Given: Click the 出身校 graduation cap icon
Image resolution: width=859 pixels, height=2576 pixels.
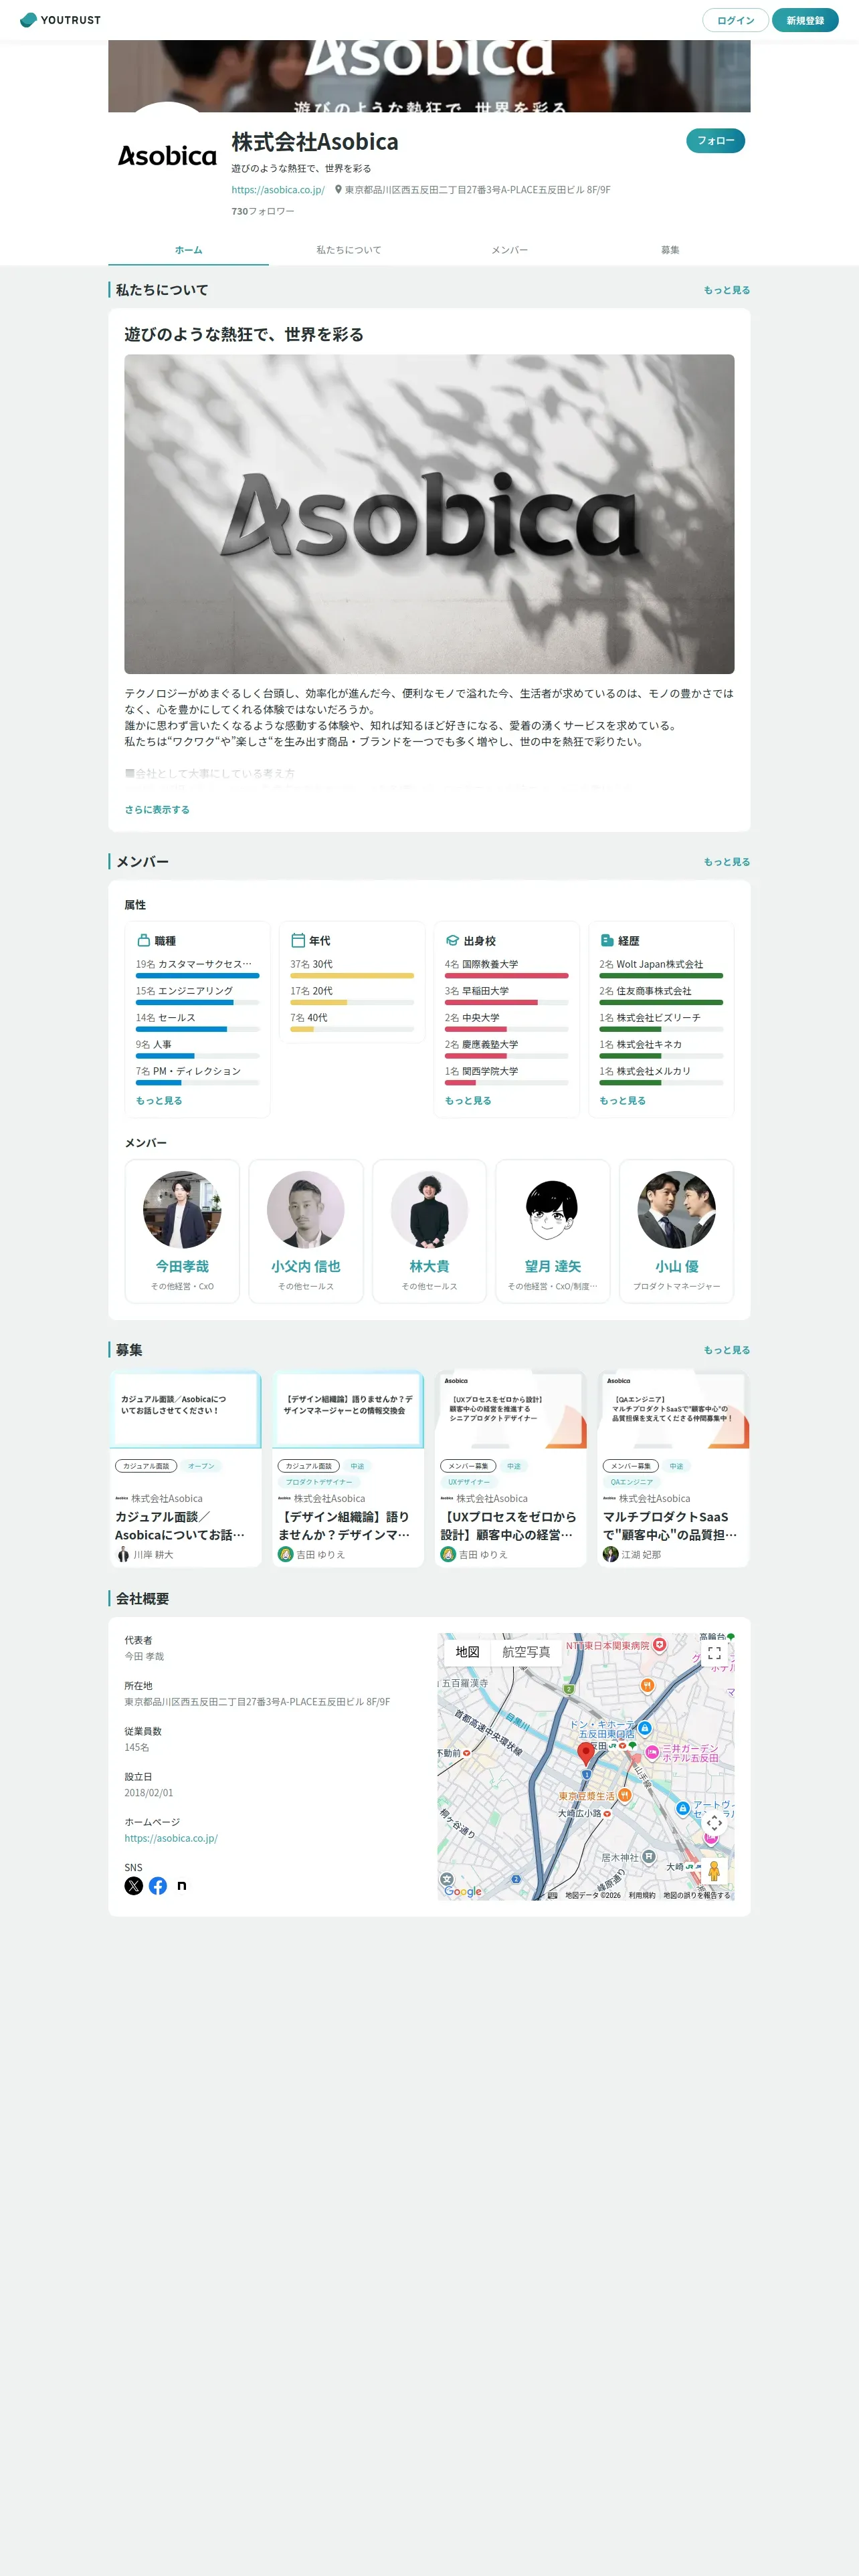Looking at the screenshot, I should tap(452, 941).
